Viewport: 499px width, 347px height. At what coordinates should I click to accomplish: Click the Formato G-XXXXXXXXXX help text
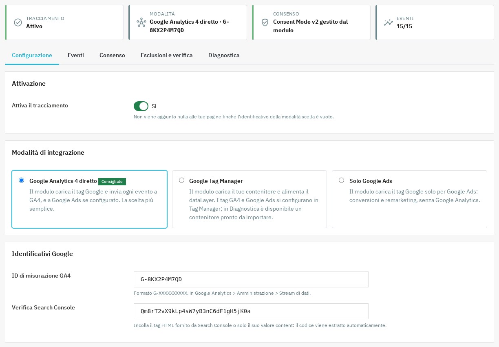[222, 293]
